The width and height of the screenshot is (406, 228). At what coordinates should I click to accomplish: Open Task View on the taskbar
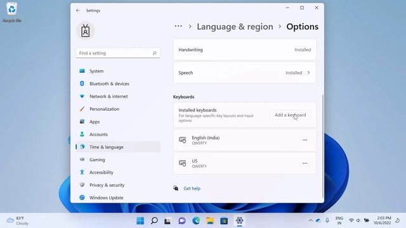click(x=167, y=221)
